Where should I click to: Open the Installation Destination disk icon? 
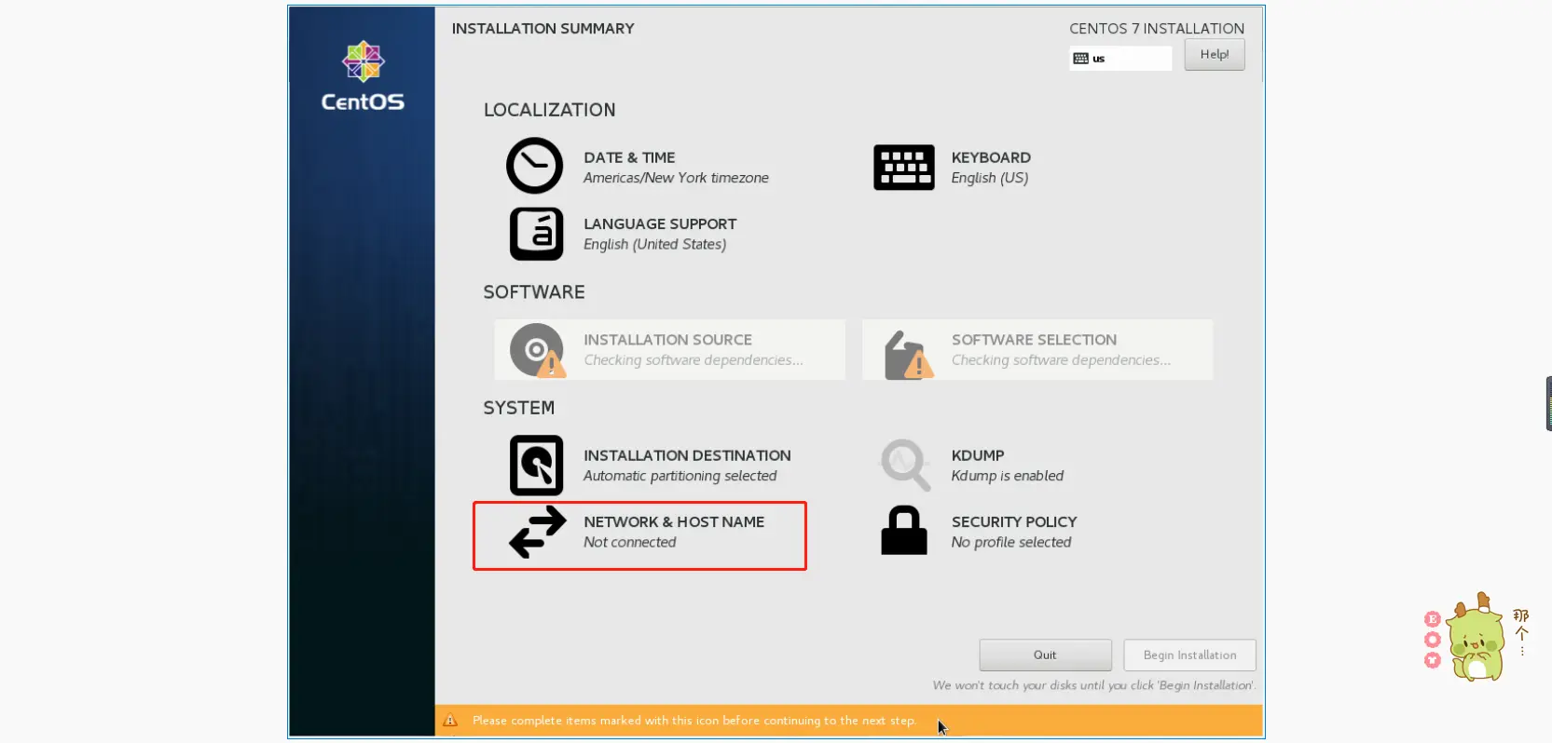click(536, 466)
